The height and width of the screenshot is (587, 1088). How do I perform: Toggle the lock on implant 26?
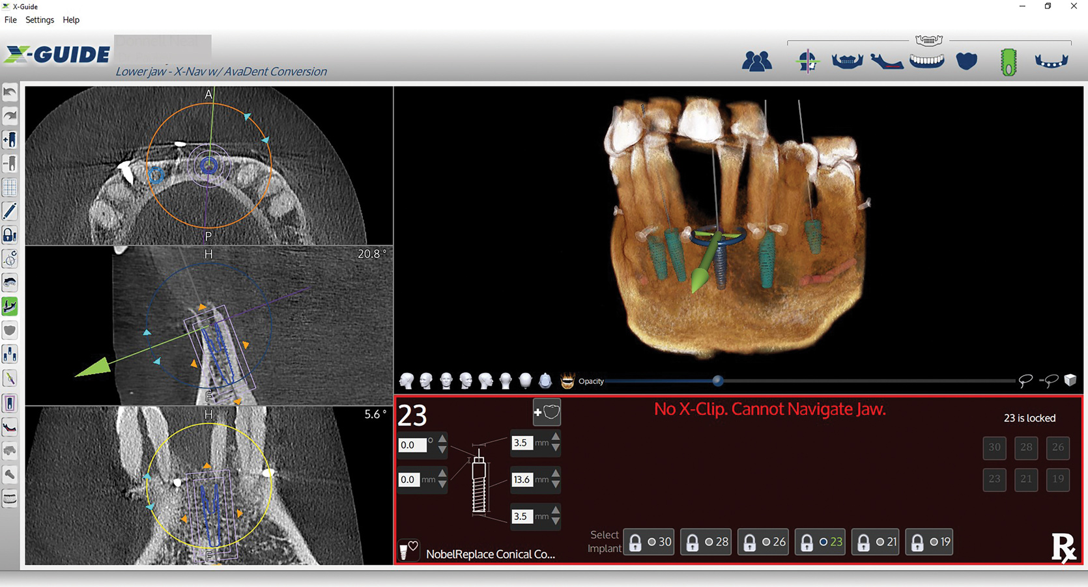tap(750, 542)
